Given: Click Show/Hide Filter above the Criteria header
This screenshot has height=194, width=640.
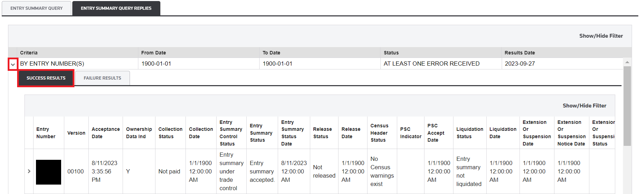Looking at the screenshot, I should point(601,36).
